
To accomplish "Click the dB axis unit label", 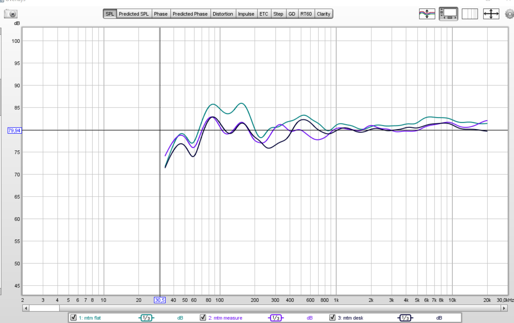I will pyautogui.click(x=17, y=23).
